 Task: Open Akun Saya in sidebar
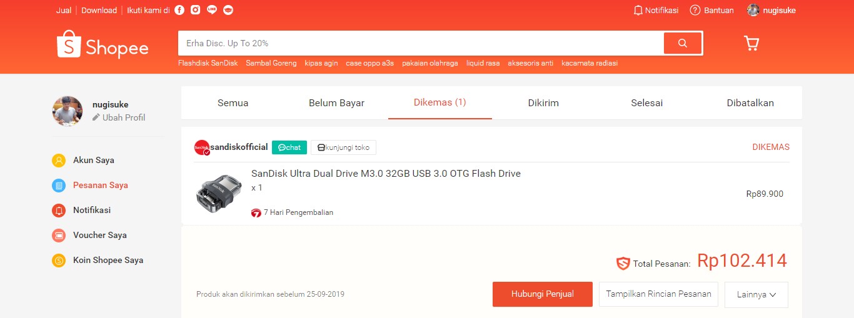93,161
